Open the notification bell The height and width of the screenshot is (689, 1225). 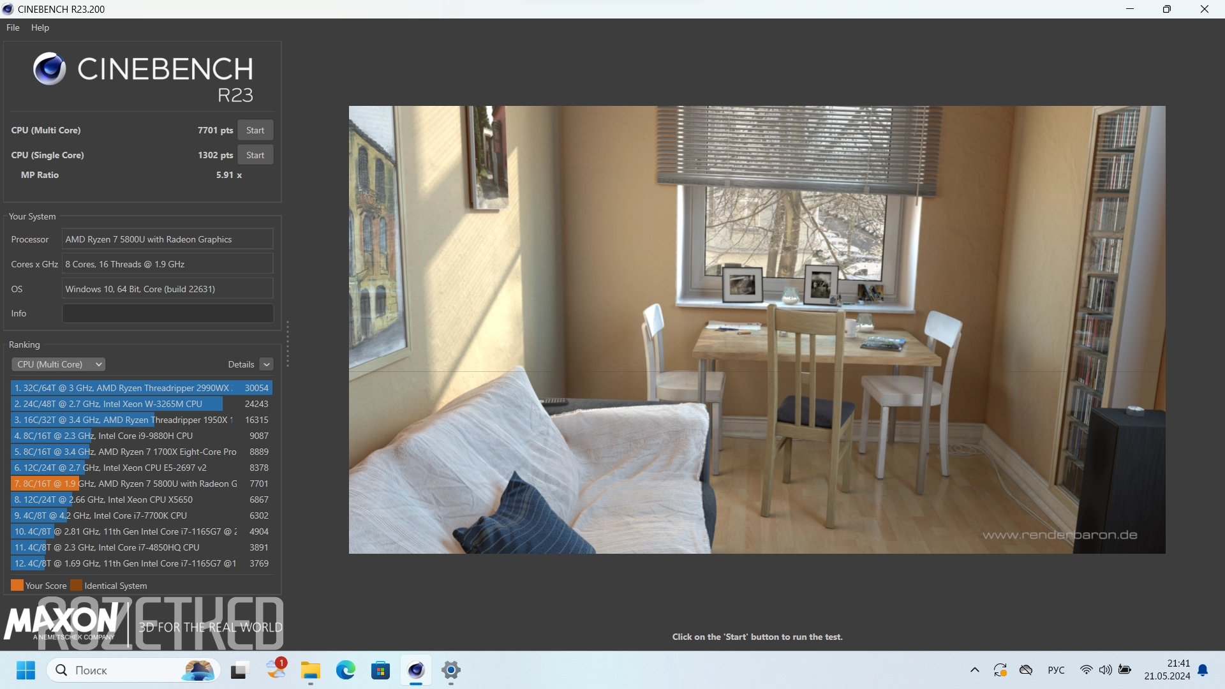tap(1203, 670)
